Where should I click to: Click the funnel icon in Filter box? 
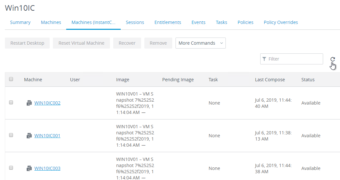click(264, 59)
